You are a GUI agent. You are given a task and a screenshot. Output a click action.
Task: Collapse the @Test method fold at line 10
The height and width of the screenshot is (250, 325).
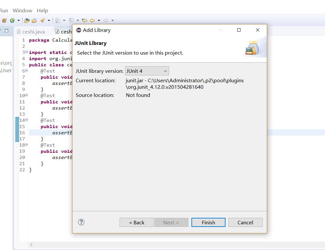click(27, 95)
